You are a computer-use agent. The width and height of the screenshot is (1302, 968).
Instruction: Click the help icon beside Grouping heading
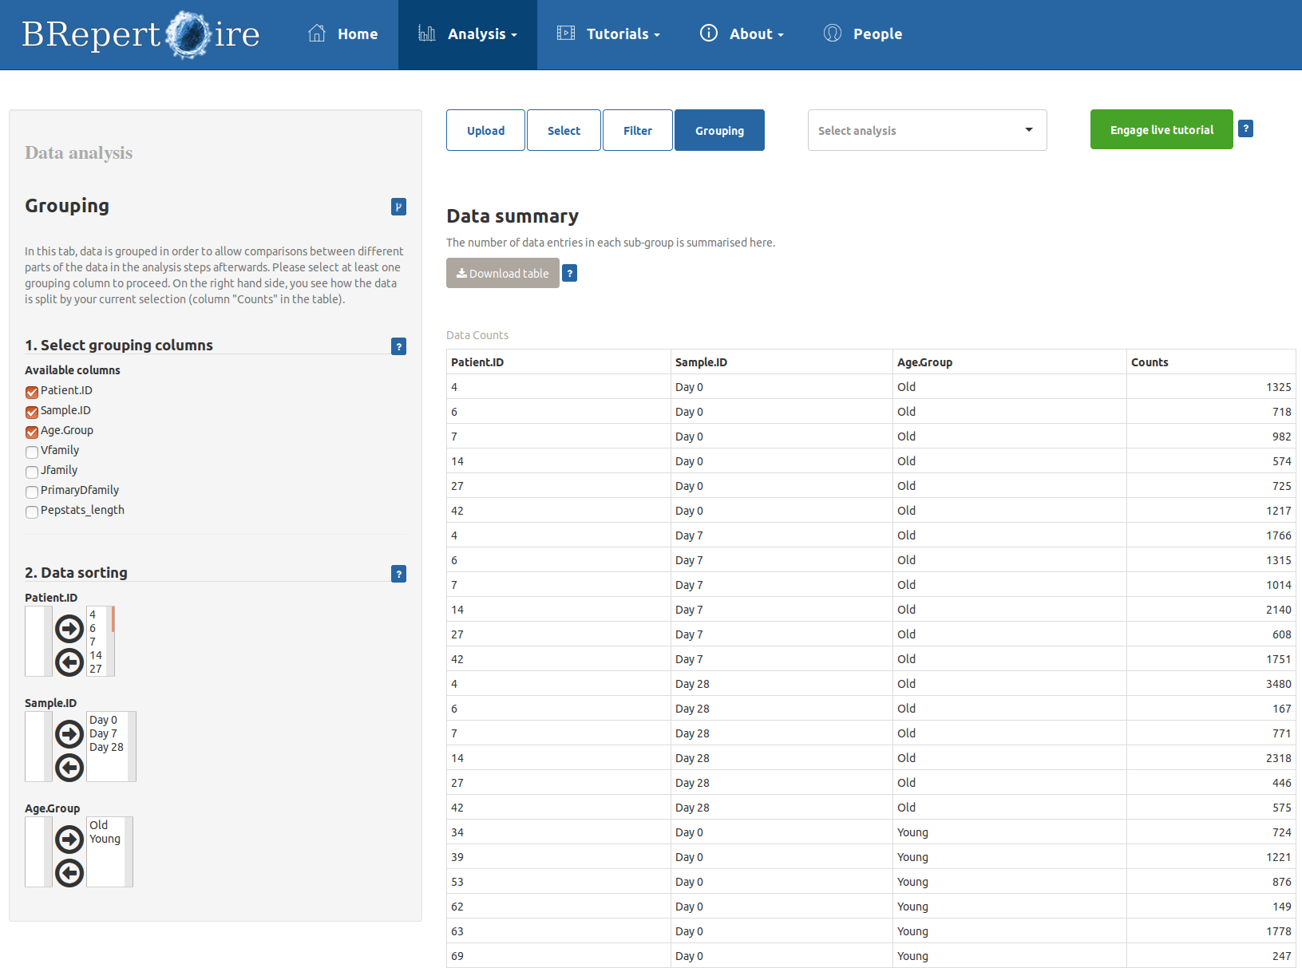[x=398, y=207]
